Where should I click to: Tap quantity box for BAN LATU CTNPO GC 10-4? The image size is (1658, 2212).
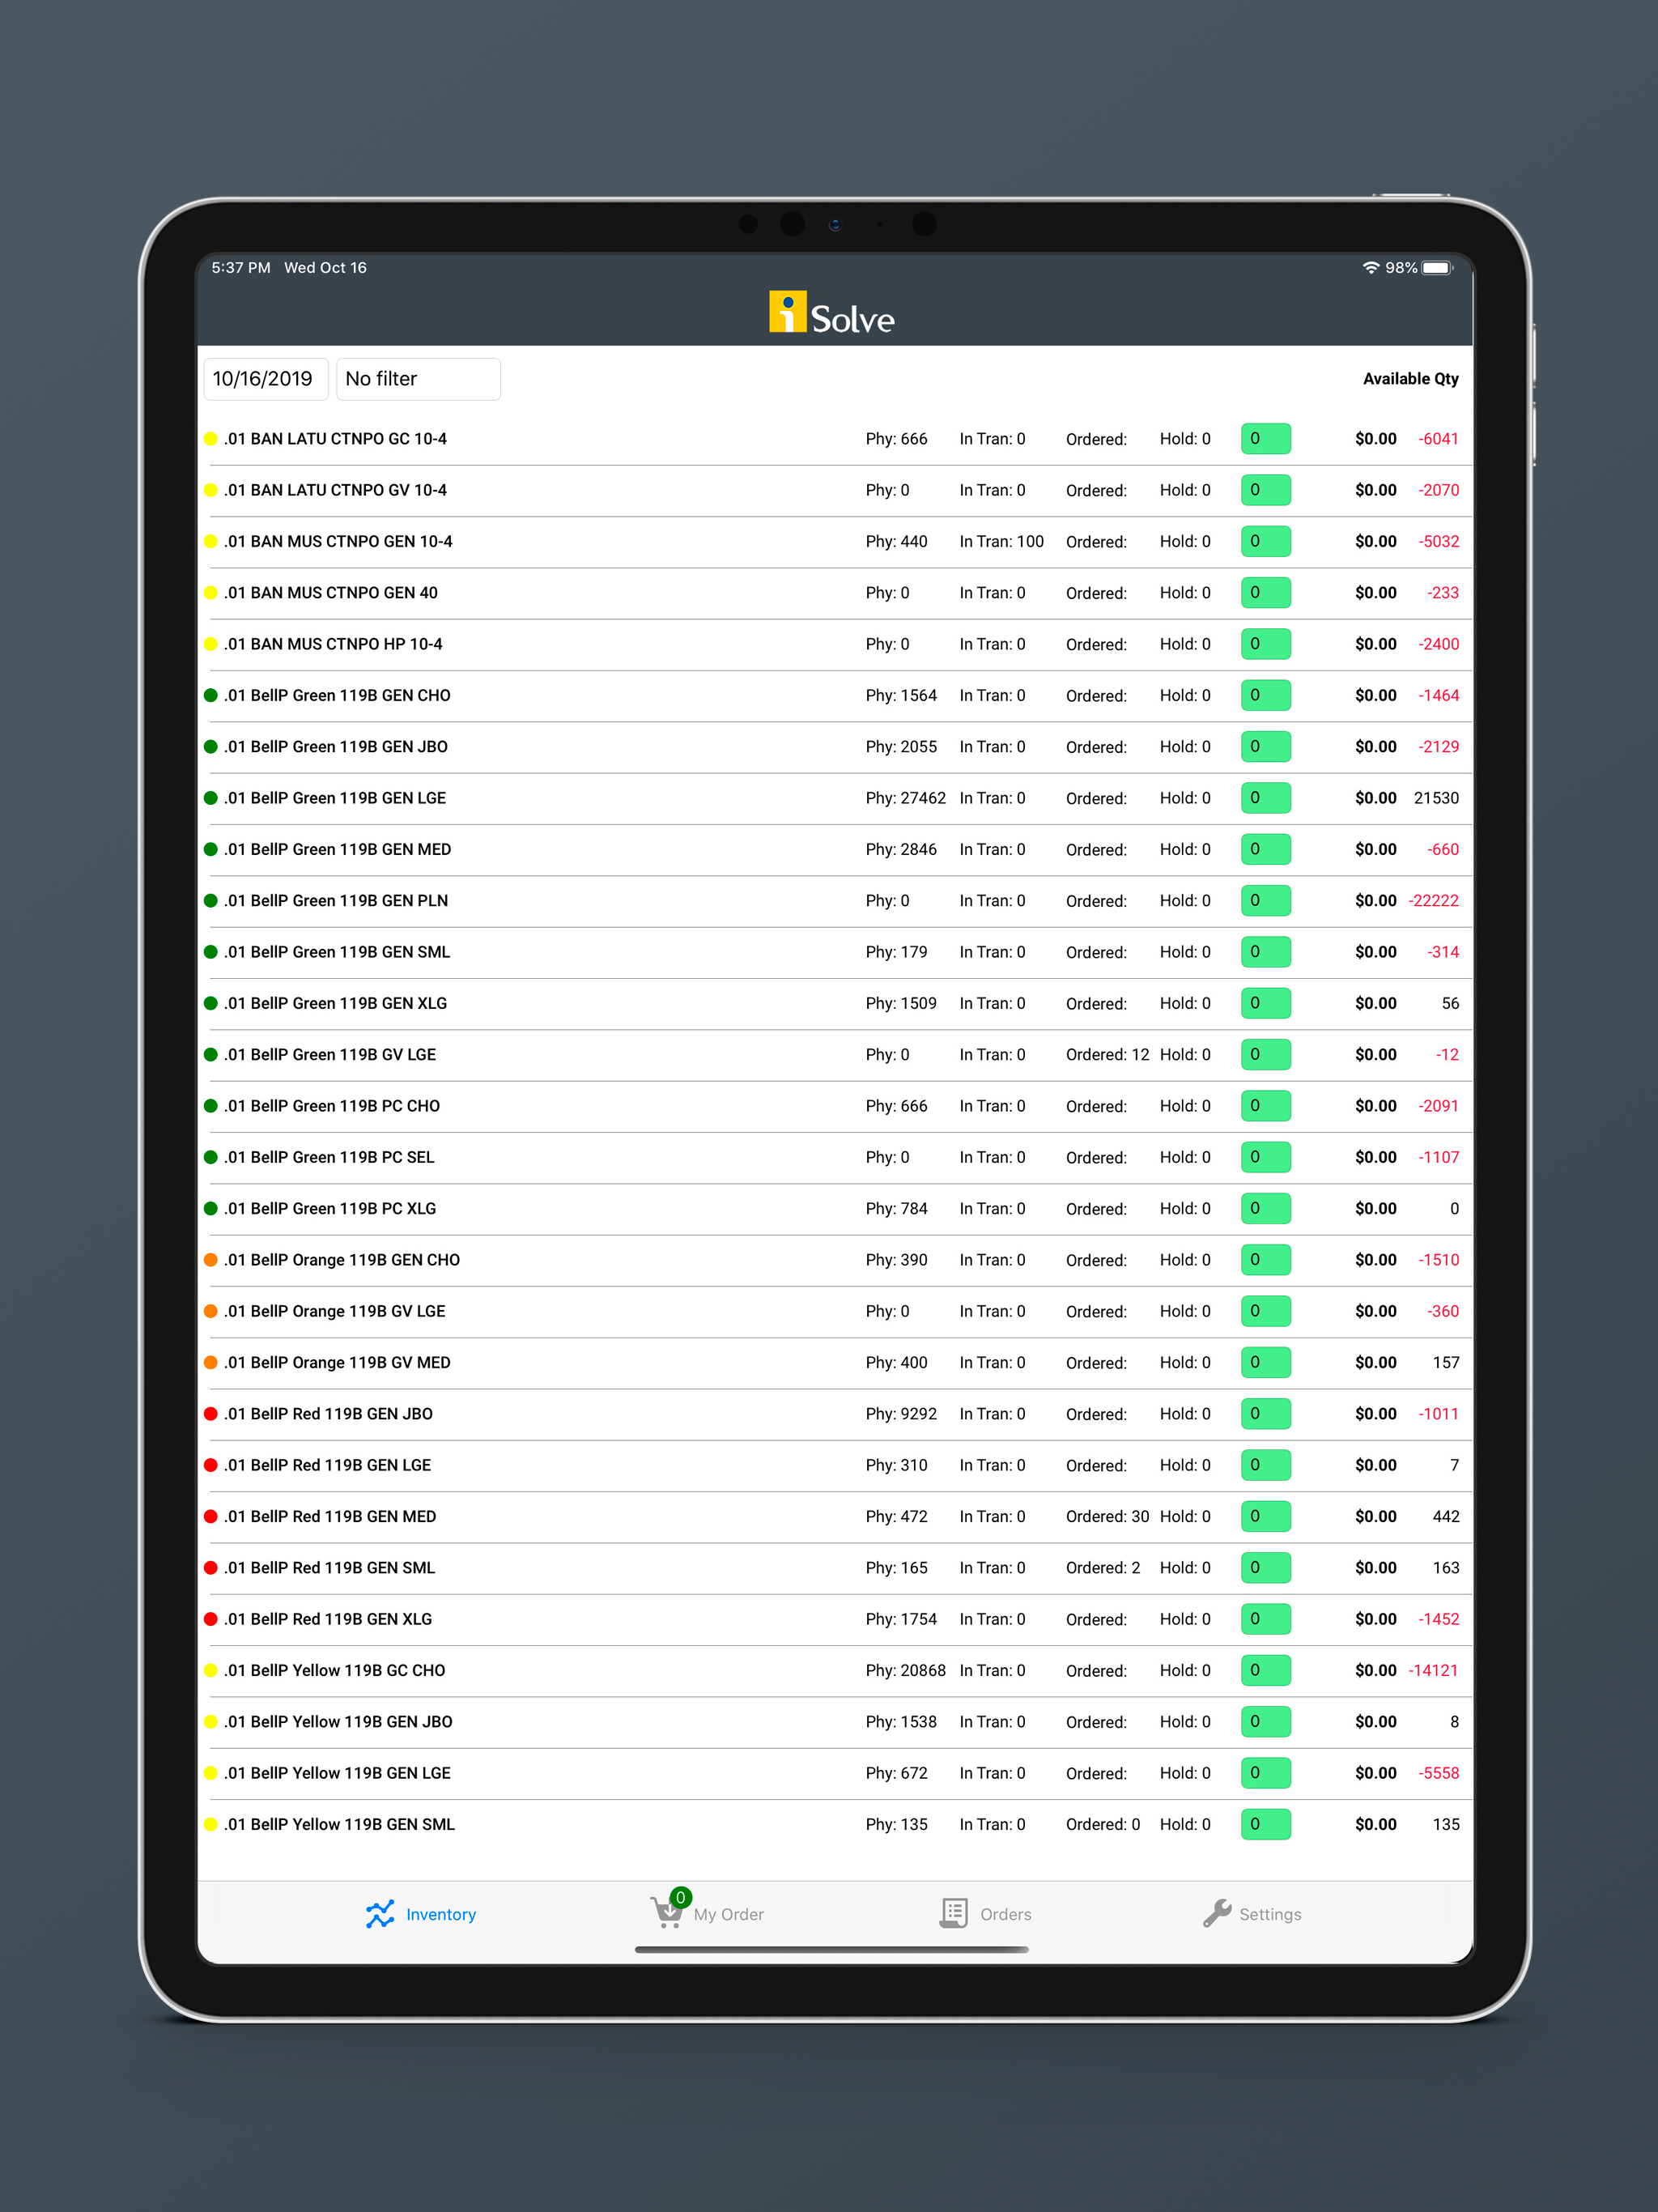(1265, 439)
